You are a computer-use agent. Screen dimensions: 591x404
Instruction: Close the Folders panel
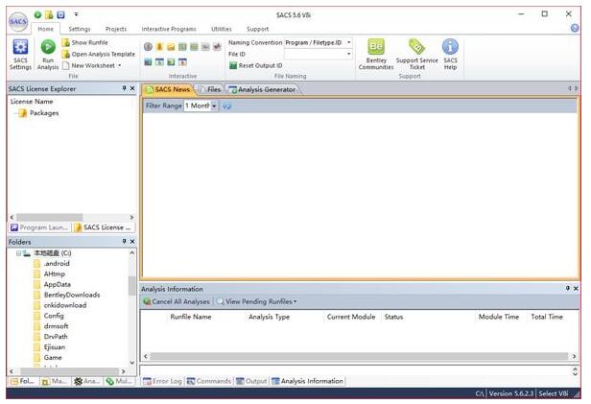pos(132,241)
